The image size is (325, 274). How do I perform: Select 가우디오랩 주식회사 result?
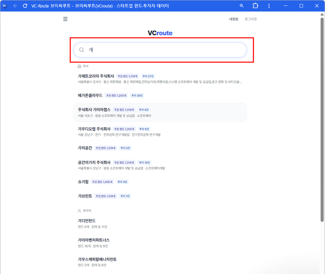click(160, 132)
